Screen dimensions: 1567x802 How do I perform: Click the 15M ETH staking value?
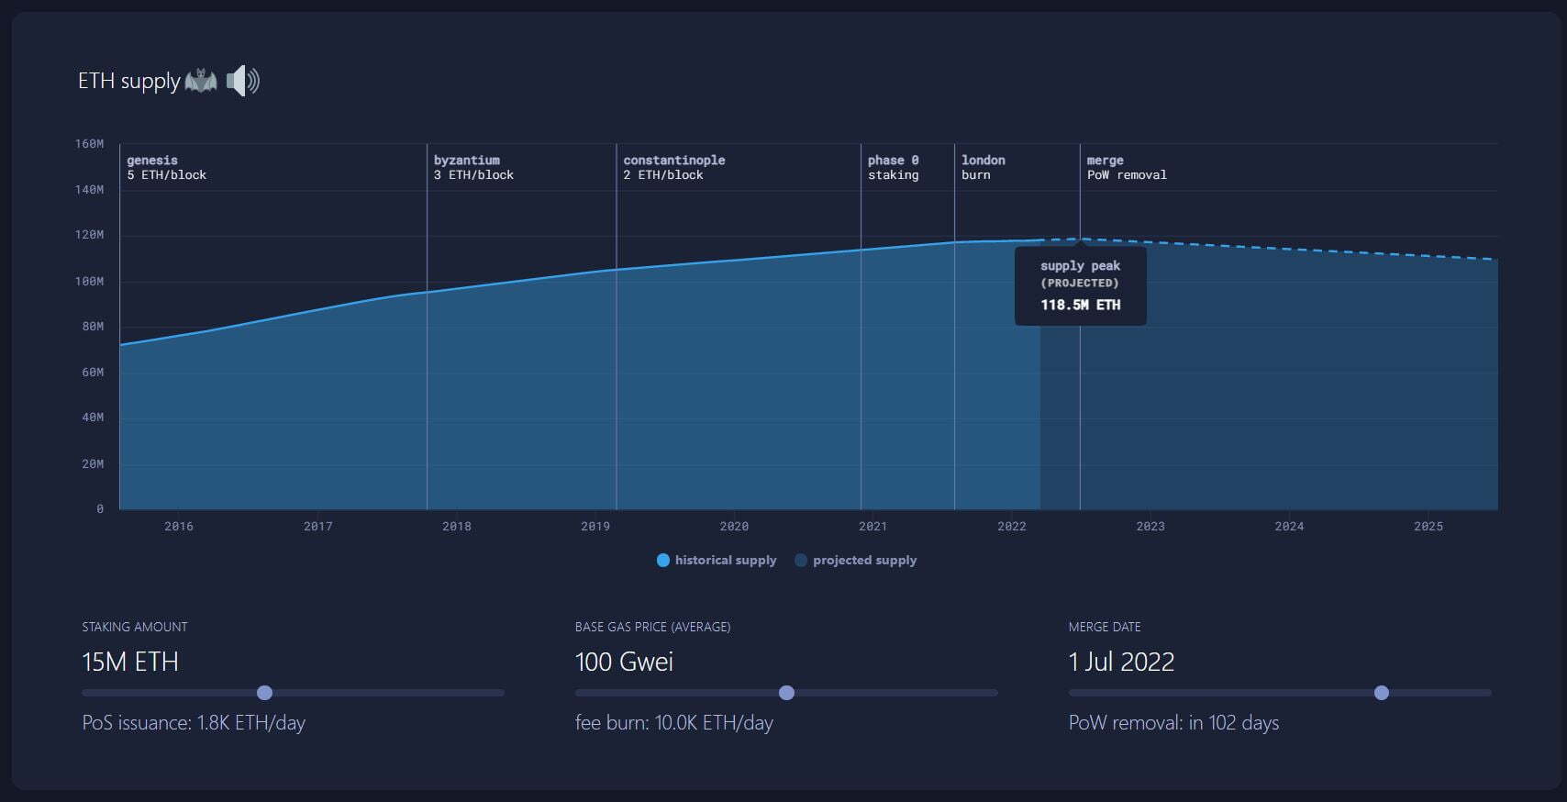click(130, 662)
